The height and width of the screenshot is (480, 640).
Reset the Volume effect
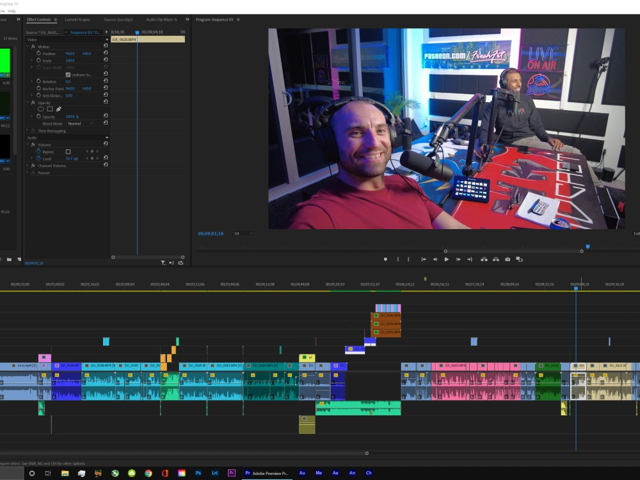(106, 143)
